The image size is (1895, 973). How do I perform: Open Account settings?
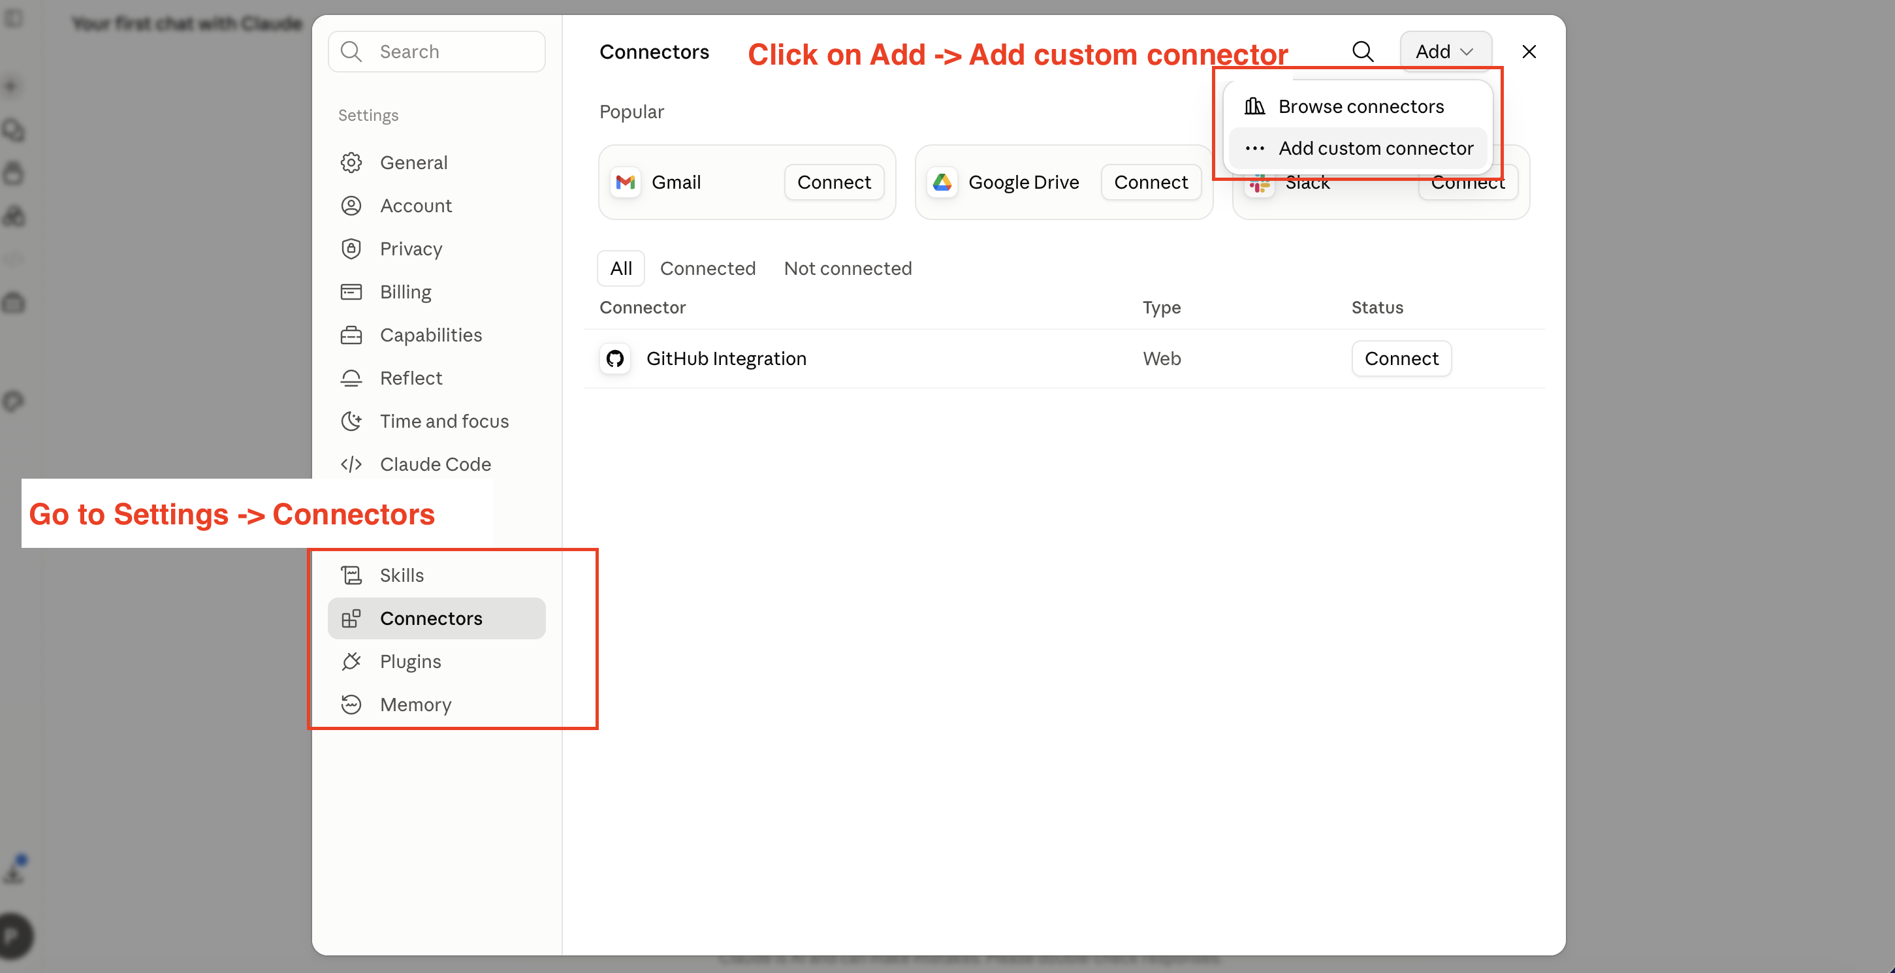click(x=436, y=206)
